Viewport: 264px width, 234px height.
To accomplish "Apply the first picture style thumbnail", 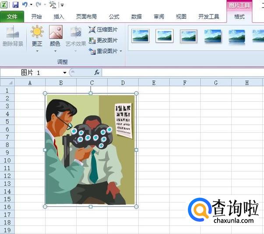I will point(140,36).
